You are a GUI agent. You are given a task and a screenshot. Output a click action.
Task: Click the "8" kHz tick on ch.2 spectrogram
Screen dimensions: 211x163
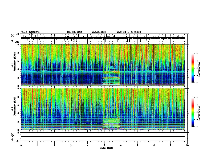tap(18, 97)
